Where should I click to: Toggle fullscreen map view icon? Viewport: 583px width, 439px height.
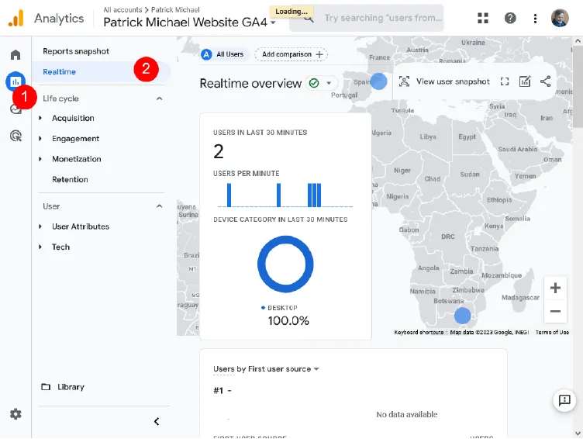504,81
